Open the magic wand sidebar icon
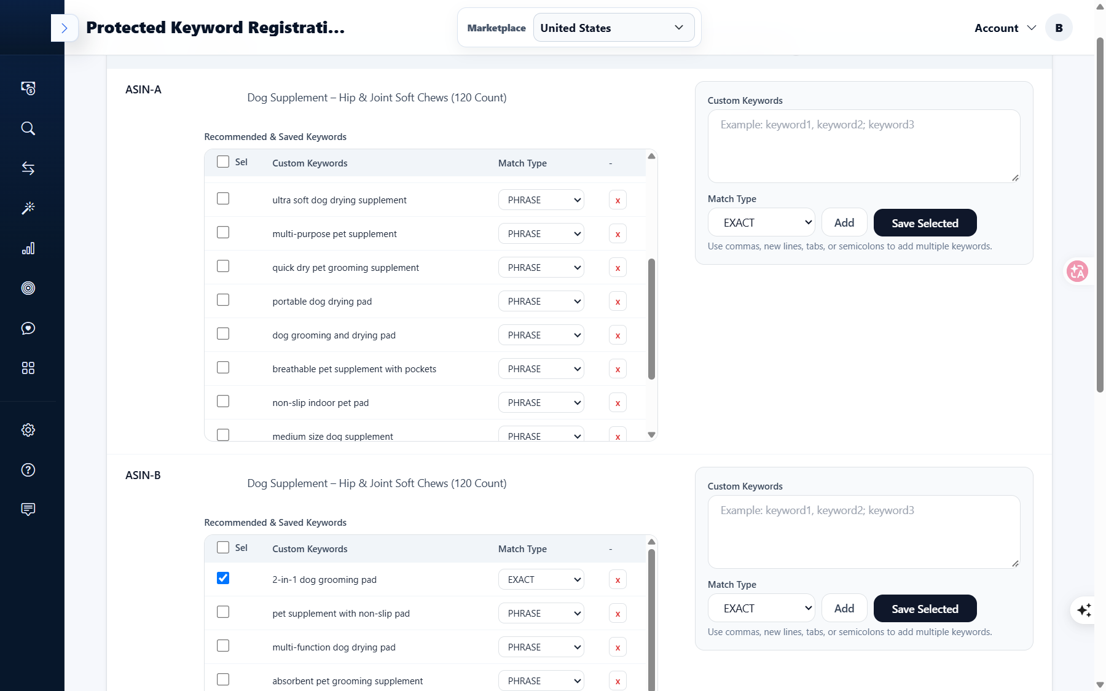The width and height of the screenshot is (1106, 691). [28, 208]
